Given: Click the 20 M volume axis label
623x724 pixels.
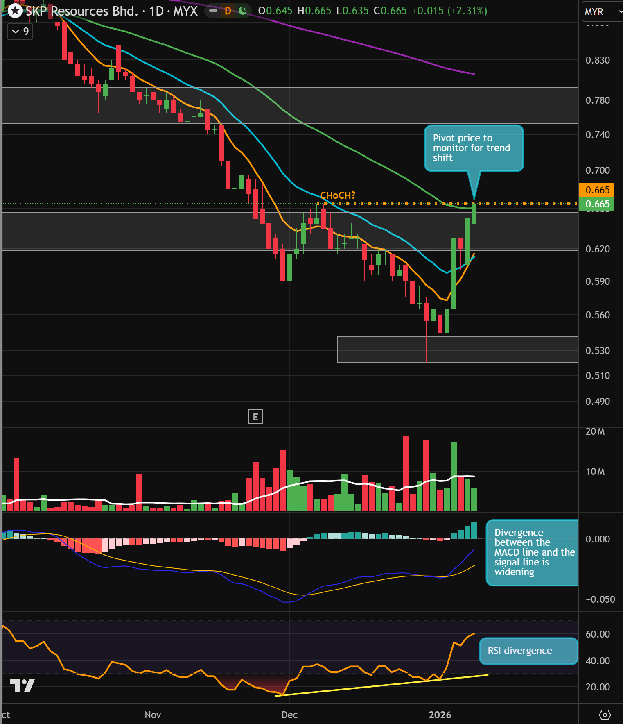Looking at the screenshot, I should pyautogui.click(x=595, y=431).
